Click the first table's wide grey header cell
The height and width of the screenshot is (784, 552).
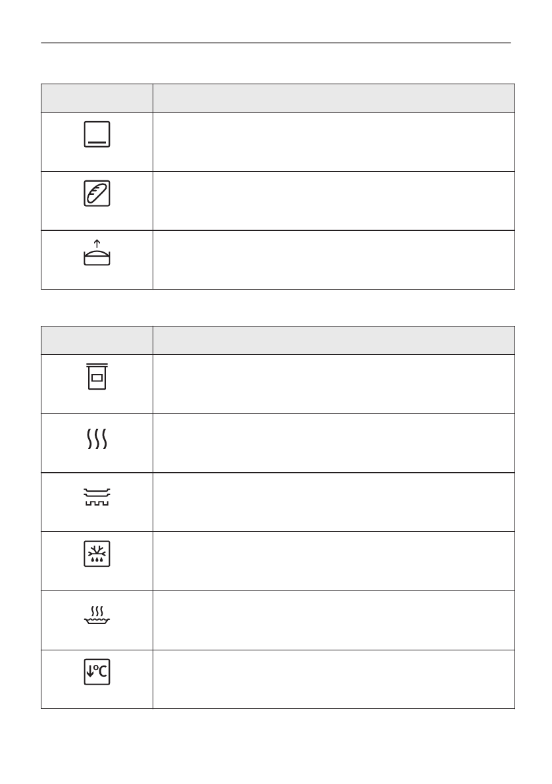coord(334,98)
